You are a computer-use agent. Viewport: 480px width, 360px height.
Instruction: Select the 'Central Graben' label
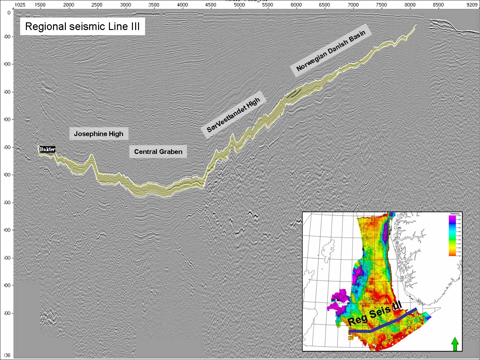(x=158, y=152)
